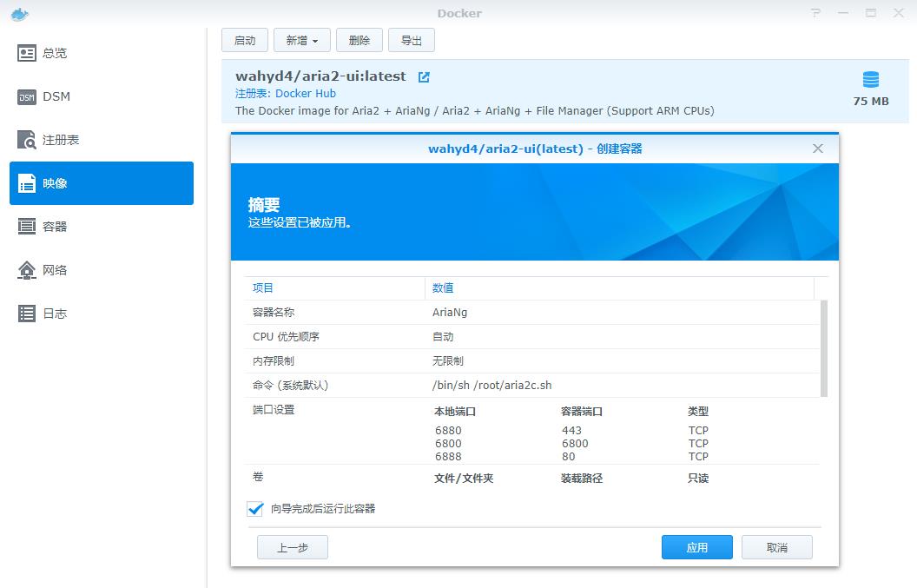
Task: Select the wahyd4/aria2-ui:latest image row
Action: click(x=565, y=91)
